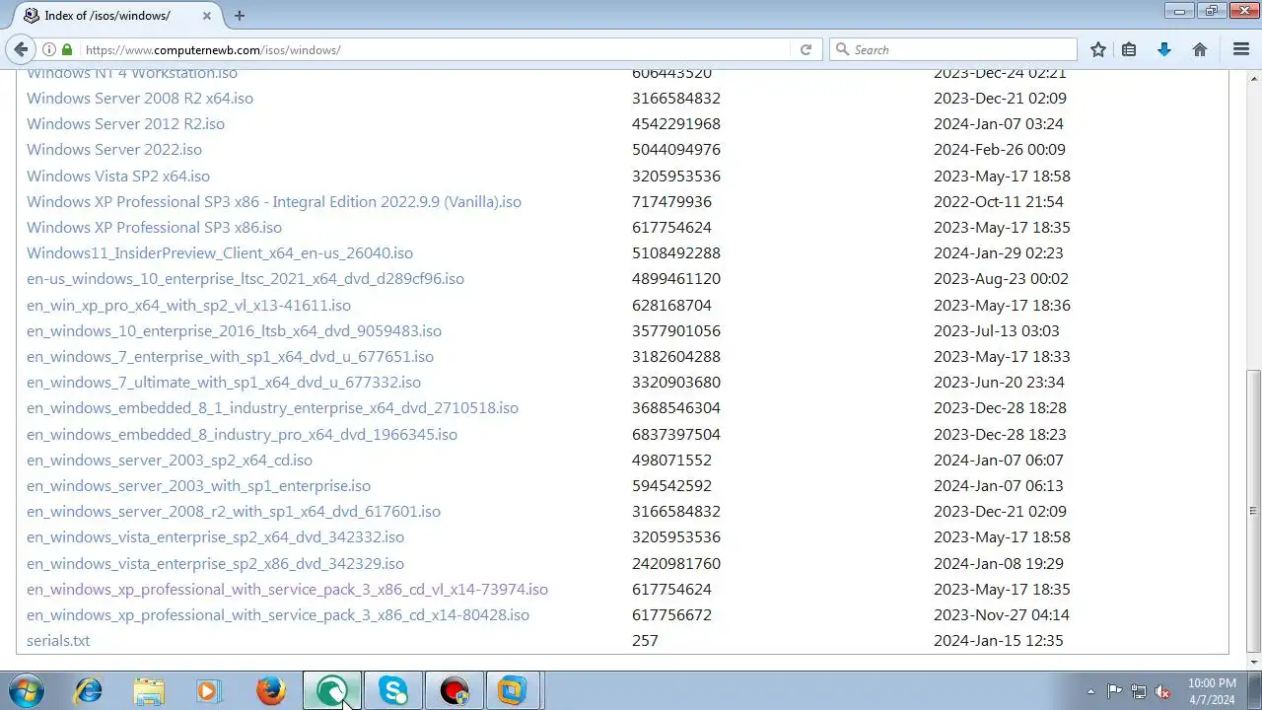The height and width of the screenshot is (710, 1262).
Task: Open the site information icon
Action: click(x=48, y=49)
